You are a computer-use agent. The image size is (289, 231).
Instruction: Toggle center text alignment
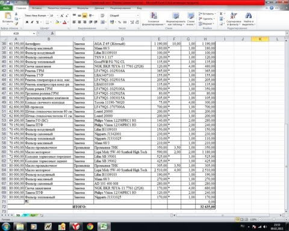(79, 22)
